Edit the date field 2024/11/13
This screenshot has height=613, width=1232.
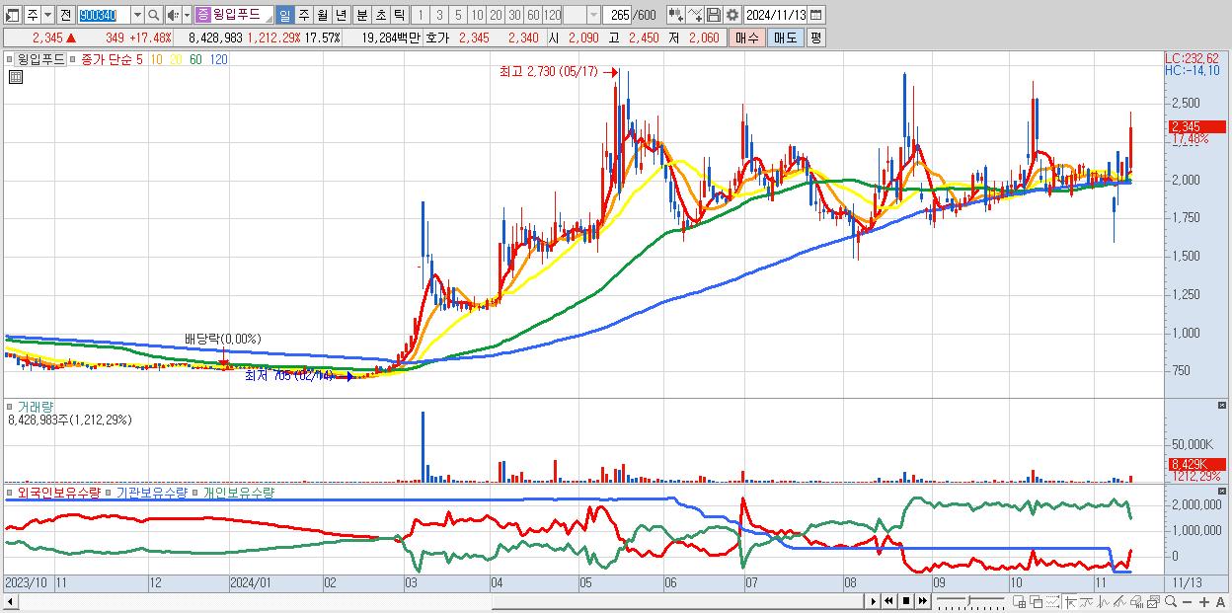coord(775,15)
